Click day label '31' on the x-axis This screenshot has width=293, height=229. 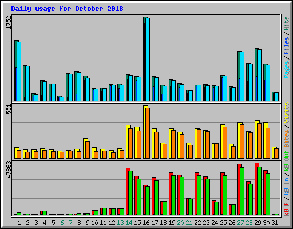pos(275,223)
